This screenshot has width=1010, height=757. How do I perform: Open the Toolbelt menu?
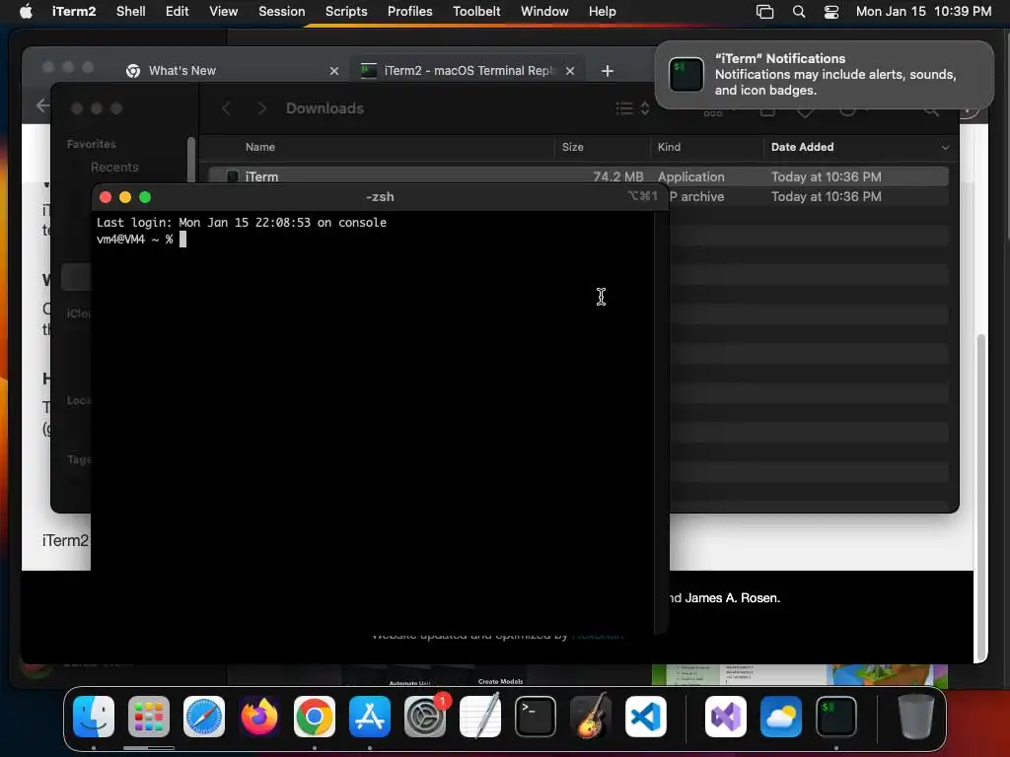pos(476,11)
